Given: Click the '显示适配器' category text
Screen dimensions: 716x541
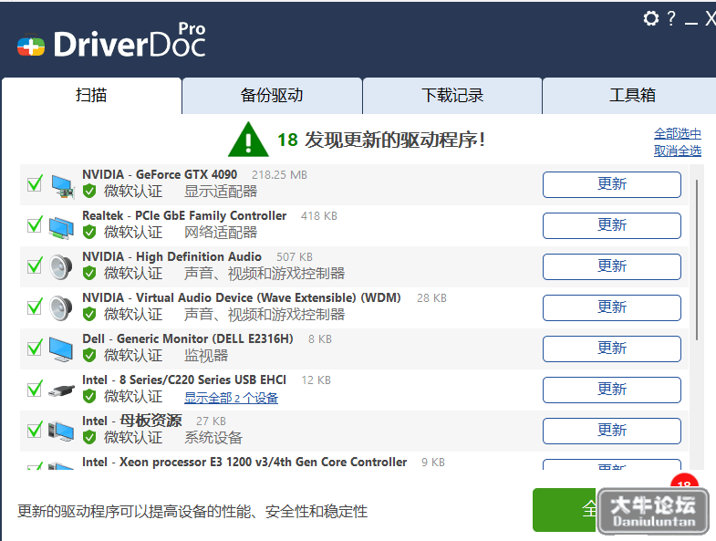Looking at the screenshot, I should [x=221, y=192].
